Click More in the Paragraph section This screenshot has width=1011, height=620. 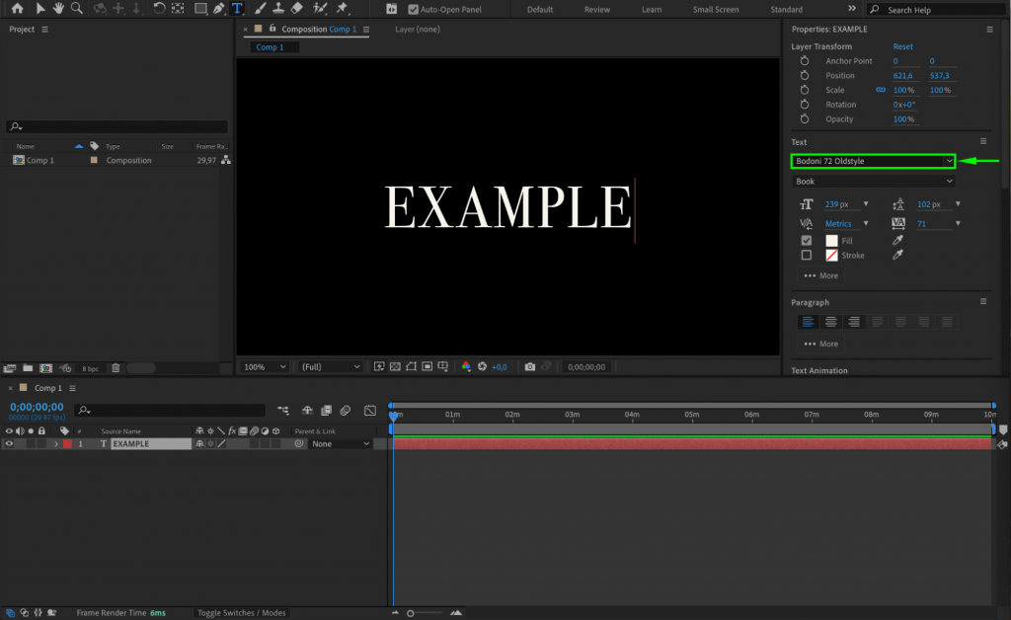coord(819,343)
